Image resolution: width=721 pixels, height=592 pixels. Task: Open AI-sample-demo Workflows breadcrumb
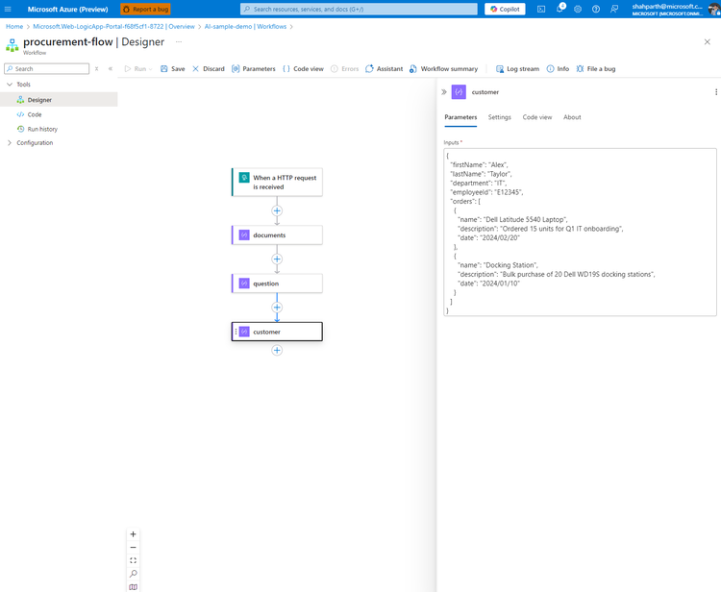tap(245, 27)
